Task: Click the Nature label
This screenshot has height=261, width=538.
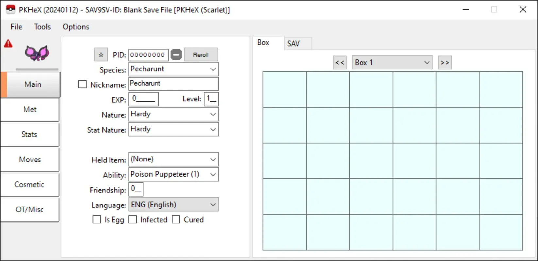Action: [113, 115]
